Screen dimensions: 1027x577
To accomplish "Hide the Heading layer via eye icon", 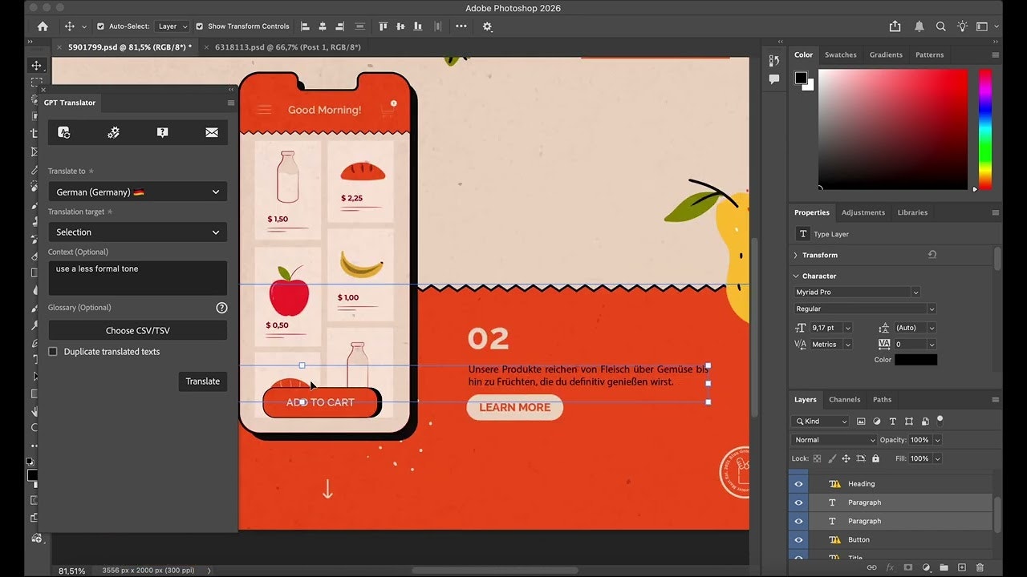I will click(x=798, y=484).
